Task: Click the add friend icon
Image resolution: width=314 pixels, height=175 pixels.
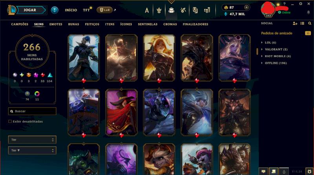Action: click(295, 23)
